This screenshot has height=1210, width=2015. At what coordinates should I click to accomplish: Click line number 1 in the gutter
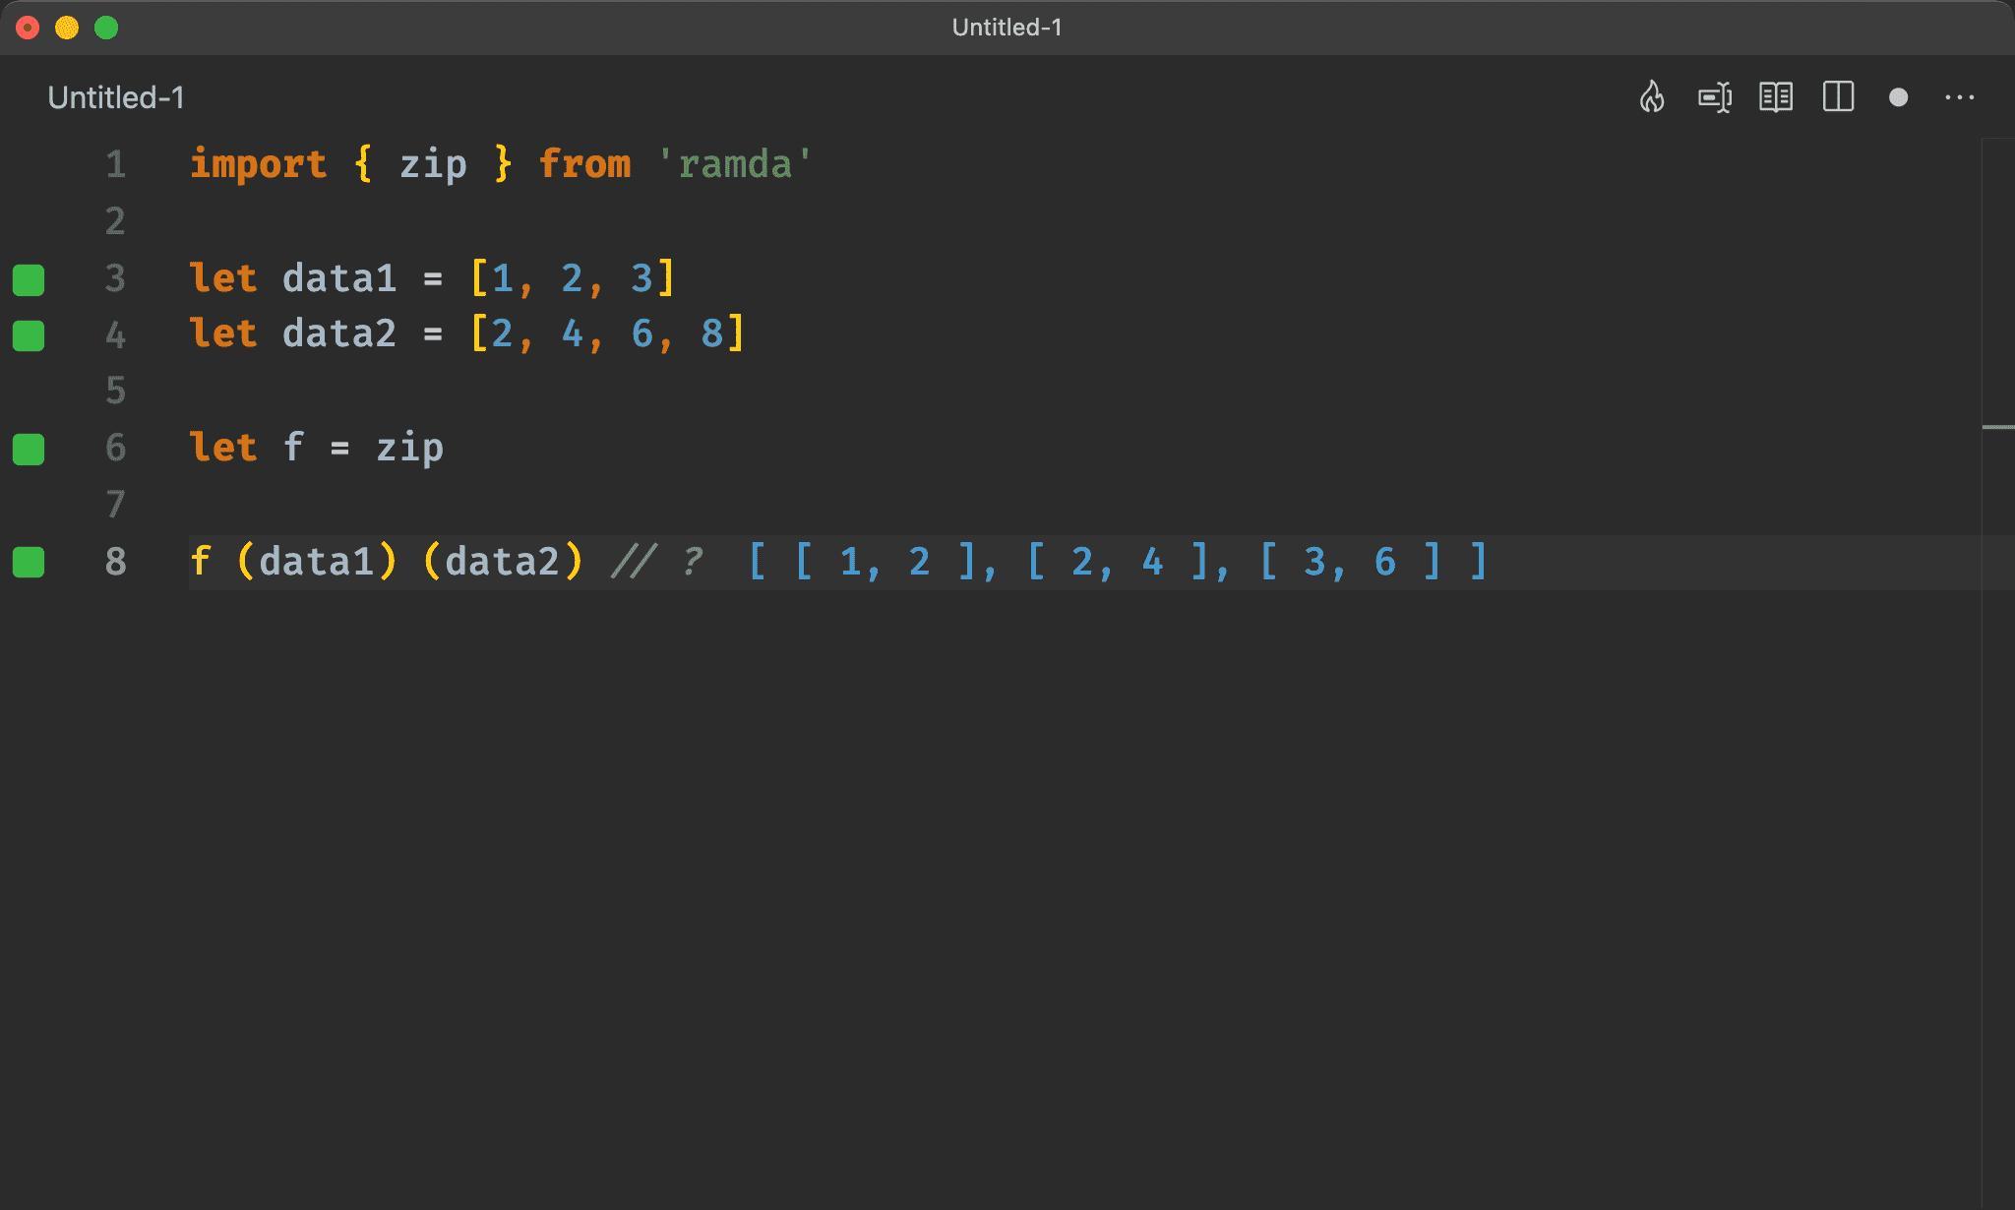pyautogui.click(x=116, y=164)
